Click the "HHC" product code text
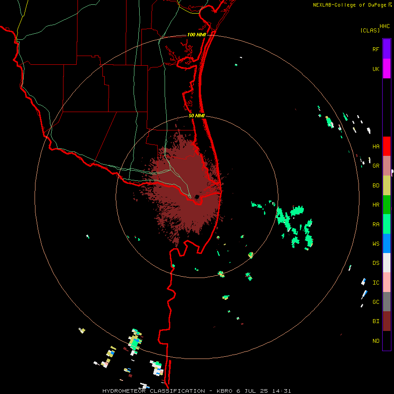 point(384,26)
